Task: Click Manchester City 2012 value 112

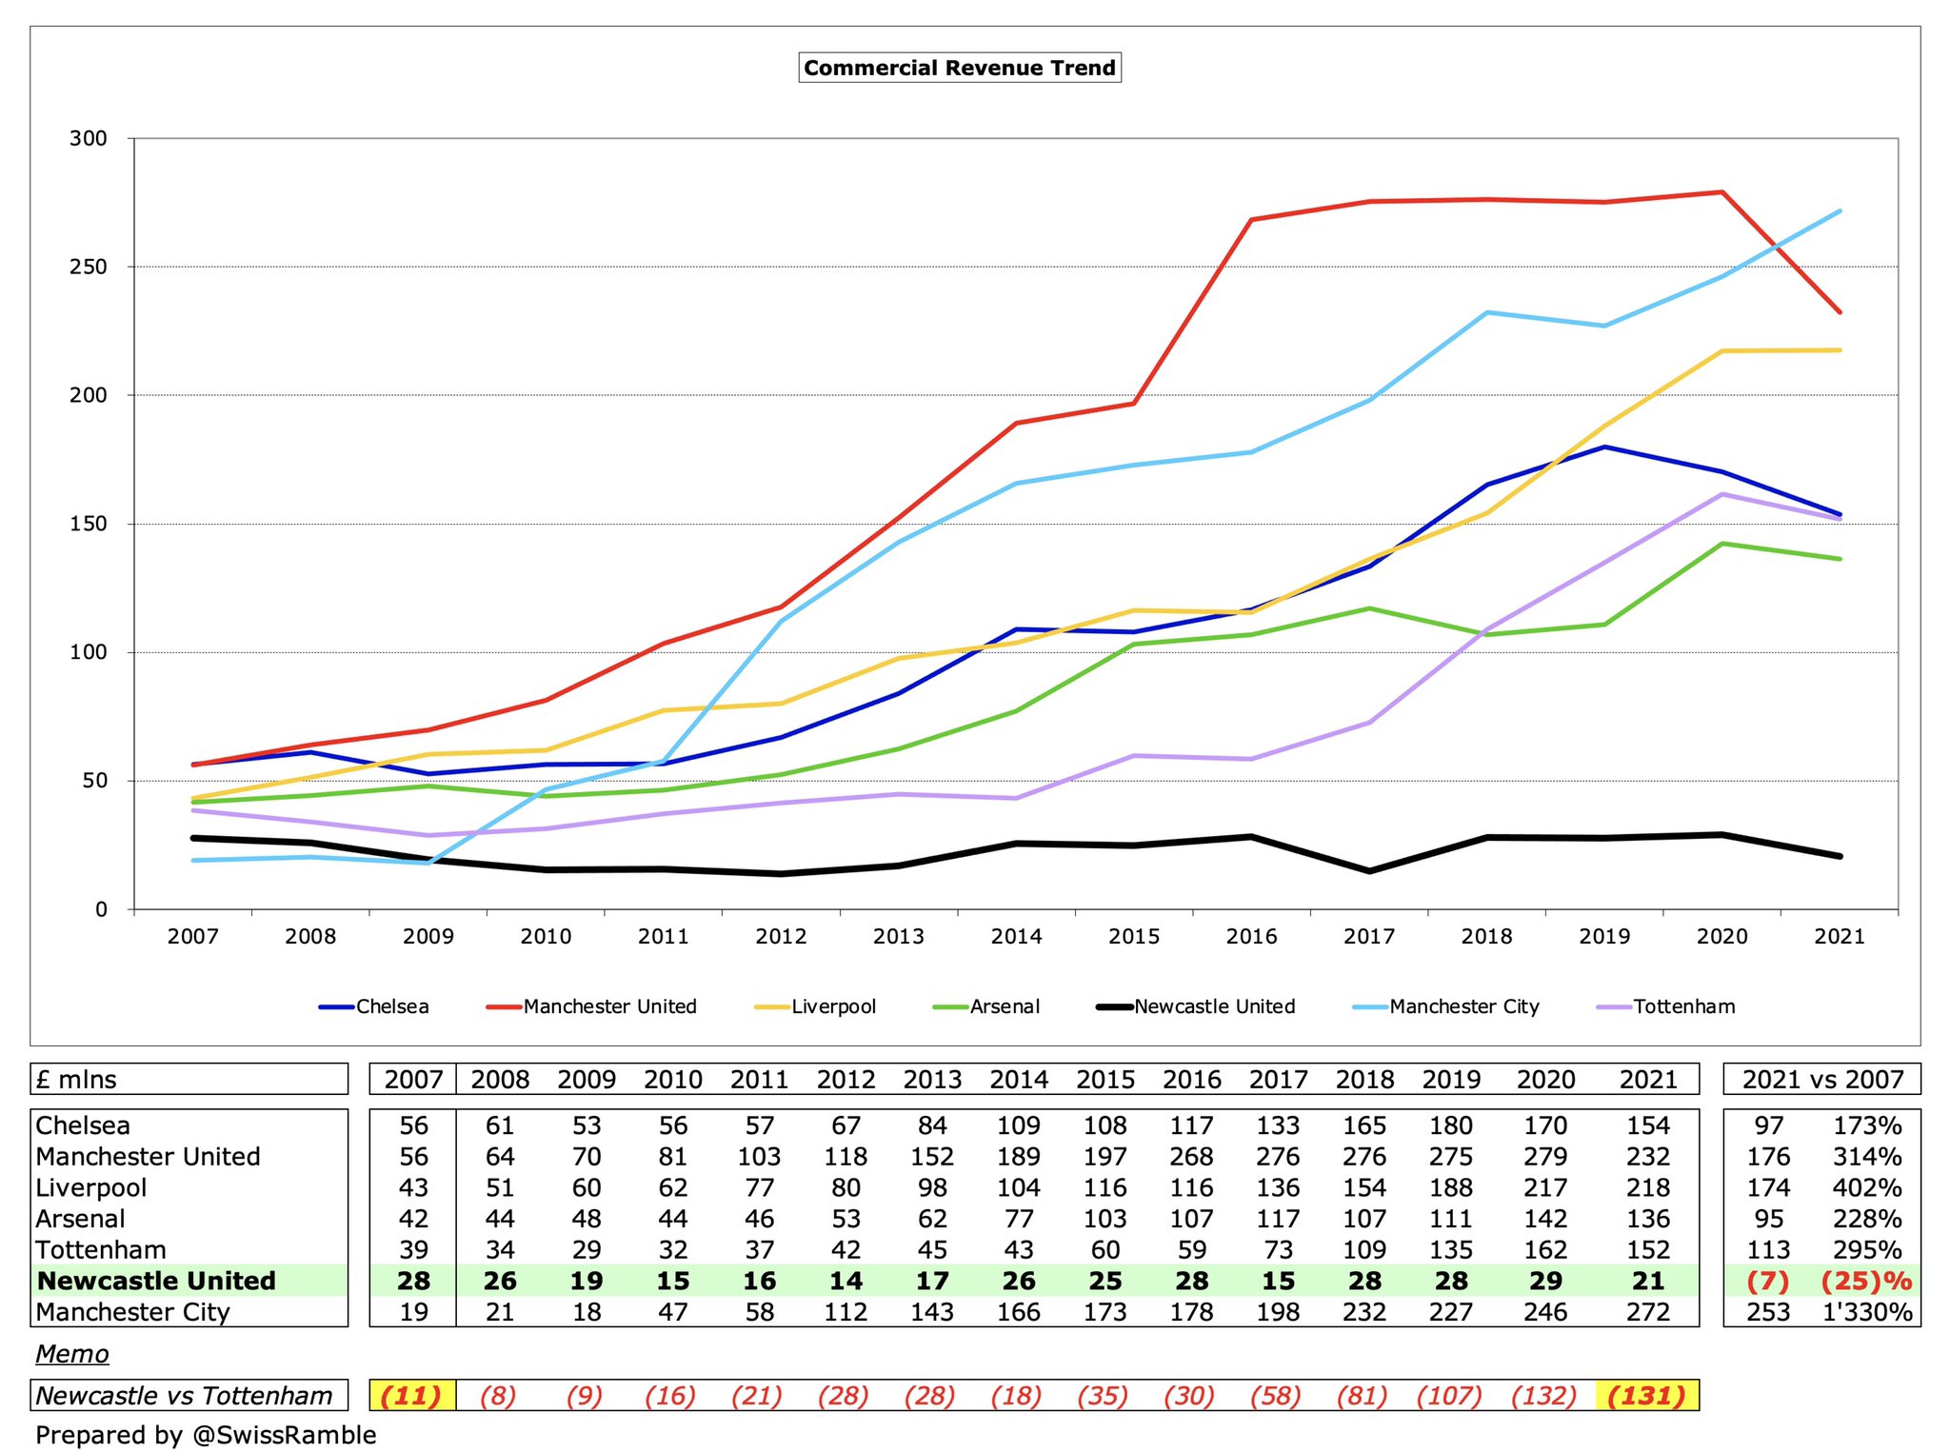Action: (x=846, y=1312)
